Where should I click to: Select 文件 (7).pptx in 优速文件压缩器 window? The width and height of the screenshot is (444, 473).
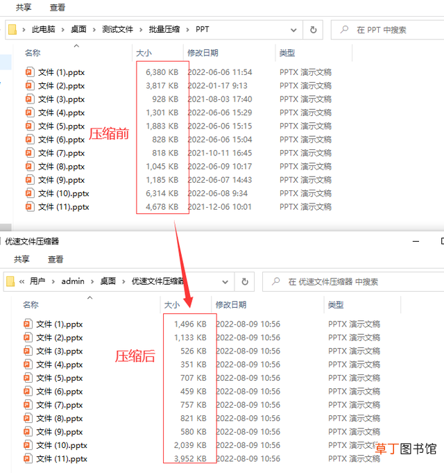click(60, 405)
